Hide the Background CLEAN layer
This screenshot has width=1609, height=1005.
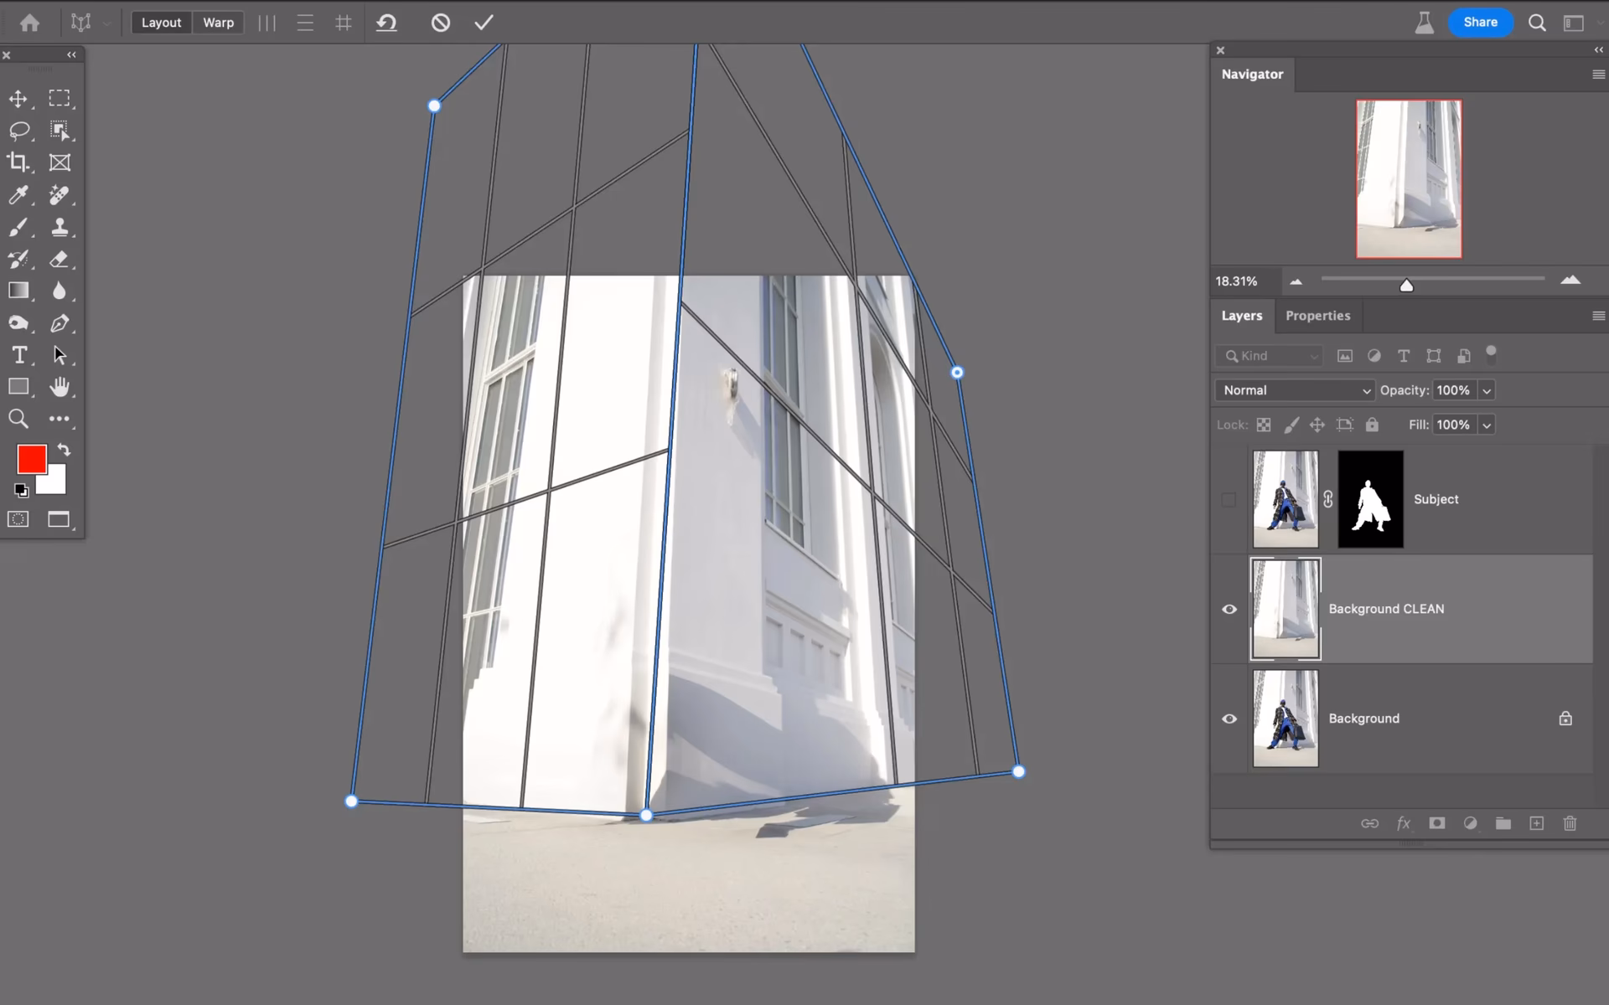point(1229,609)
